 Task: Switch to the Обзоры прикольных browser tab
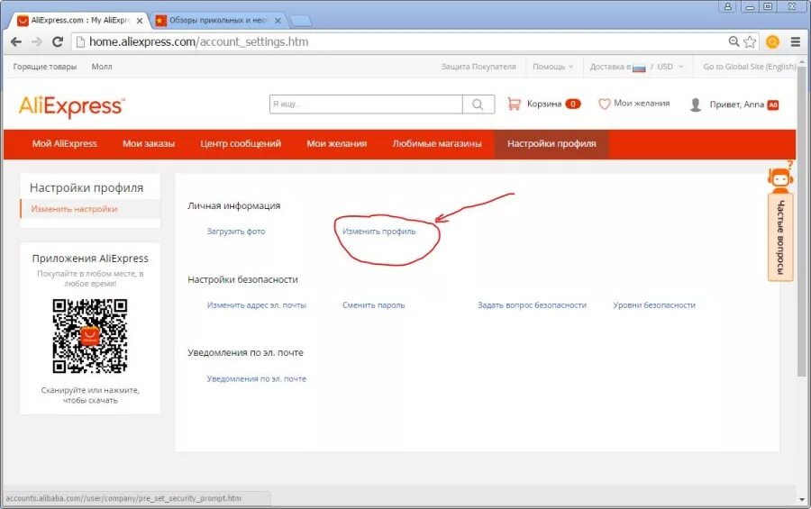coord(218,21)
